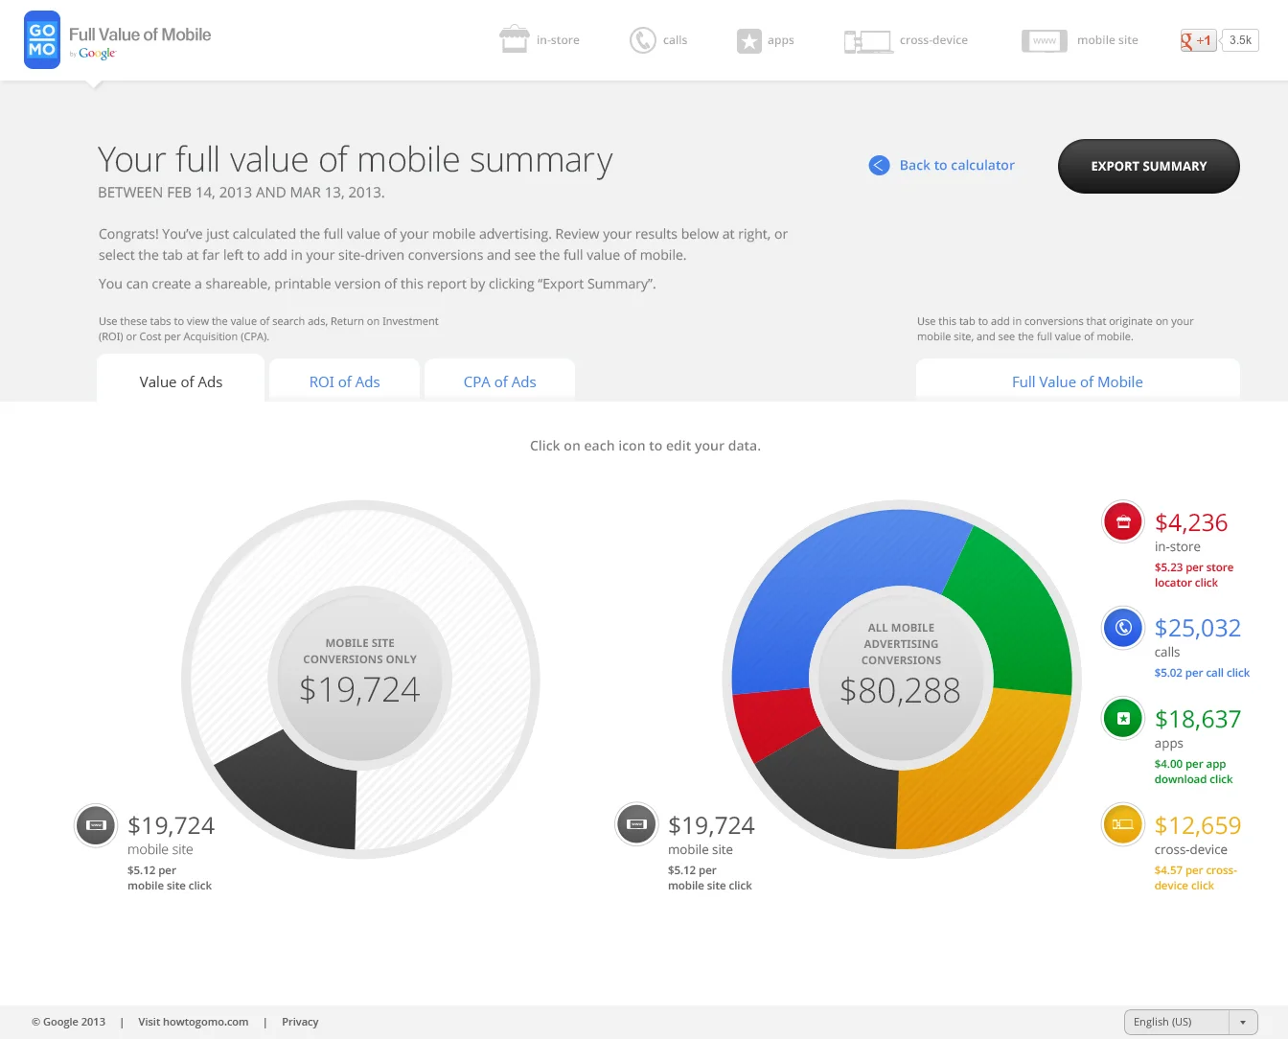
Task: Click the calls header label
Action: [x=675, y=40]
